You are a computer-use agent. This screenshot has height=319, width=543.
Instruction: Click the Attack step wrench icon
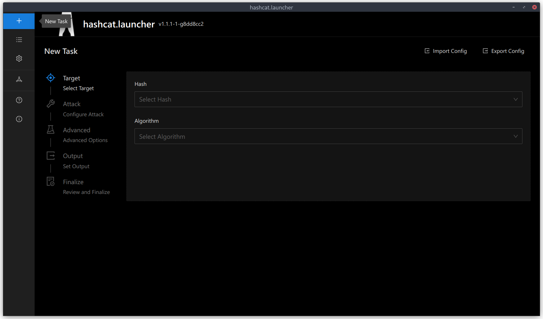tap(51, 104)
